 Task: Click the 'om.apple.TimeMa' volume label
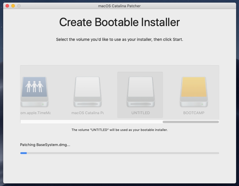point(35,113)
